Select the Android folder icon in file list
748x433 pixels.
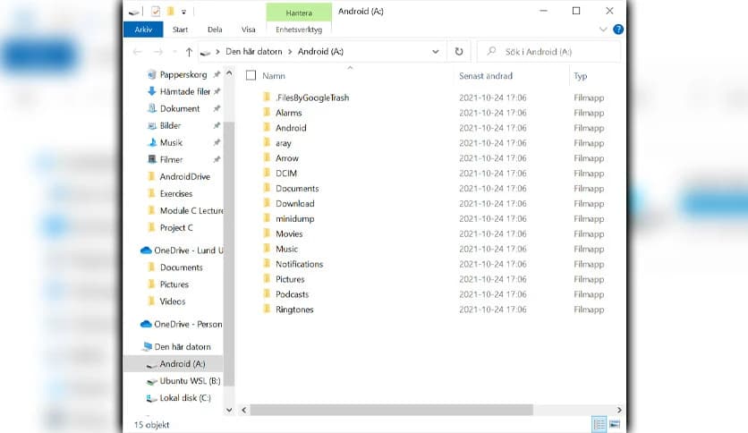point(267,127)
